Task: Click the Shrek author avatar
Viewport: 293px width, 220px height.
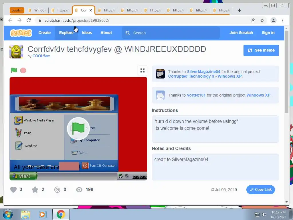Action: (16, 52)
